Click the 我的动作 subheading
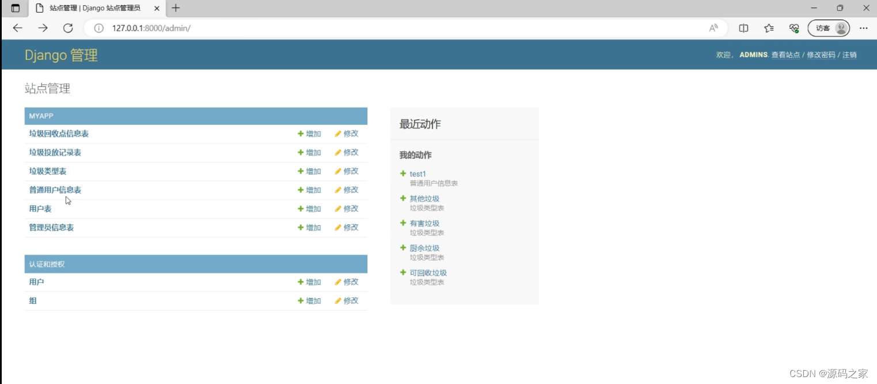 pos(416,155)
